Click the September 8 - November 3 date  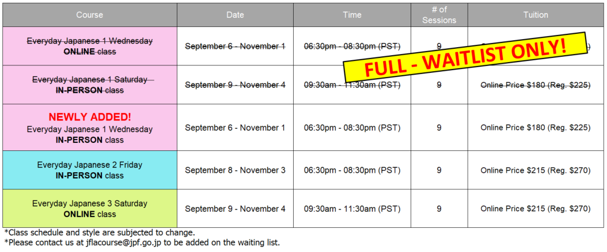pos(235,170)
